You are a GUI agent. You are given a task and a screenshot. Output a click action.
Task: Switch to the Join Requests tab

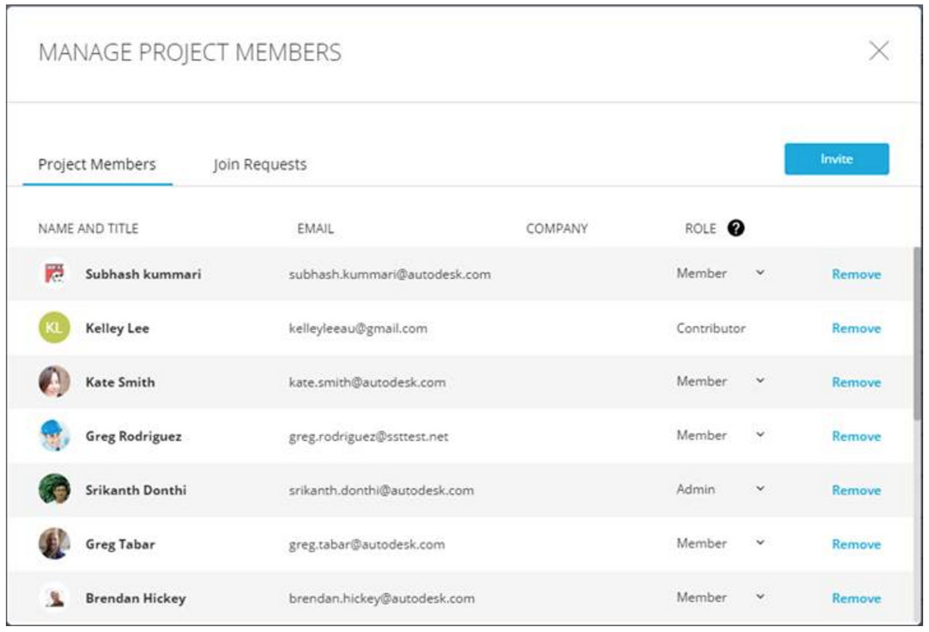tap(259, 165)
